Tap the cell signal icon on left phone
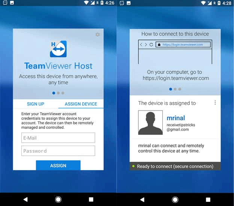The image size is (234, 206). point(93,3)
